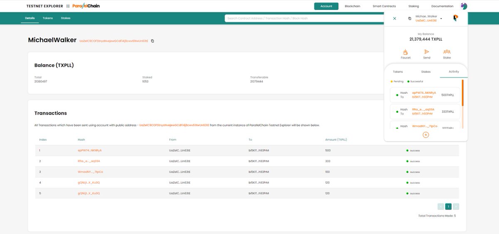The height and width of the screenshot is (234, 499).
Task: Open transaction hash in row 5
Action: (x=89, y=193)
